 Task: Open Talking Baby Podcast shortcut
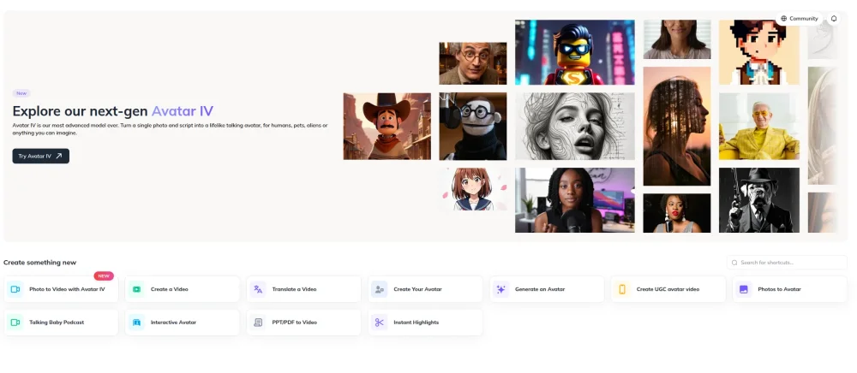tap(61, 323)
